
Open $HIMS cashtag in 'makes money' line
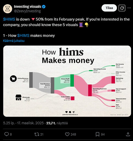tap(23, 36)
